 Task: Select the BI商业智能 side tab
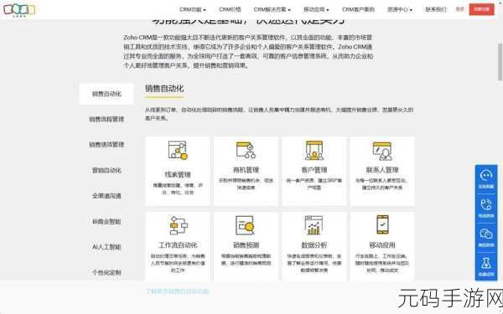point(106,221)
